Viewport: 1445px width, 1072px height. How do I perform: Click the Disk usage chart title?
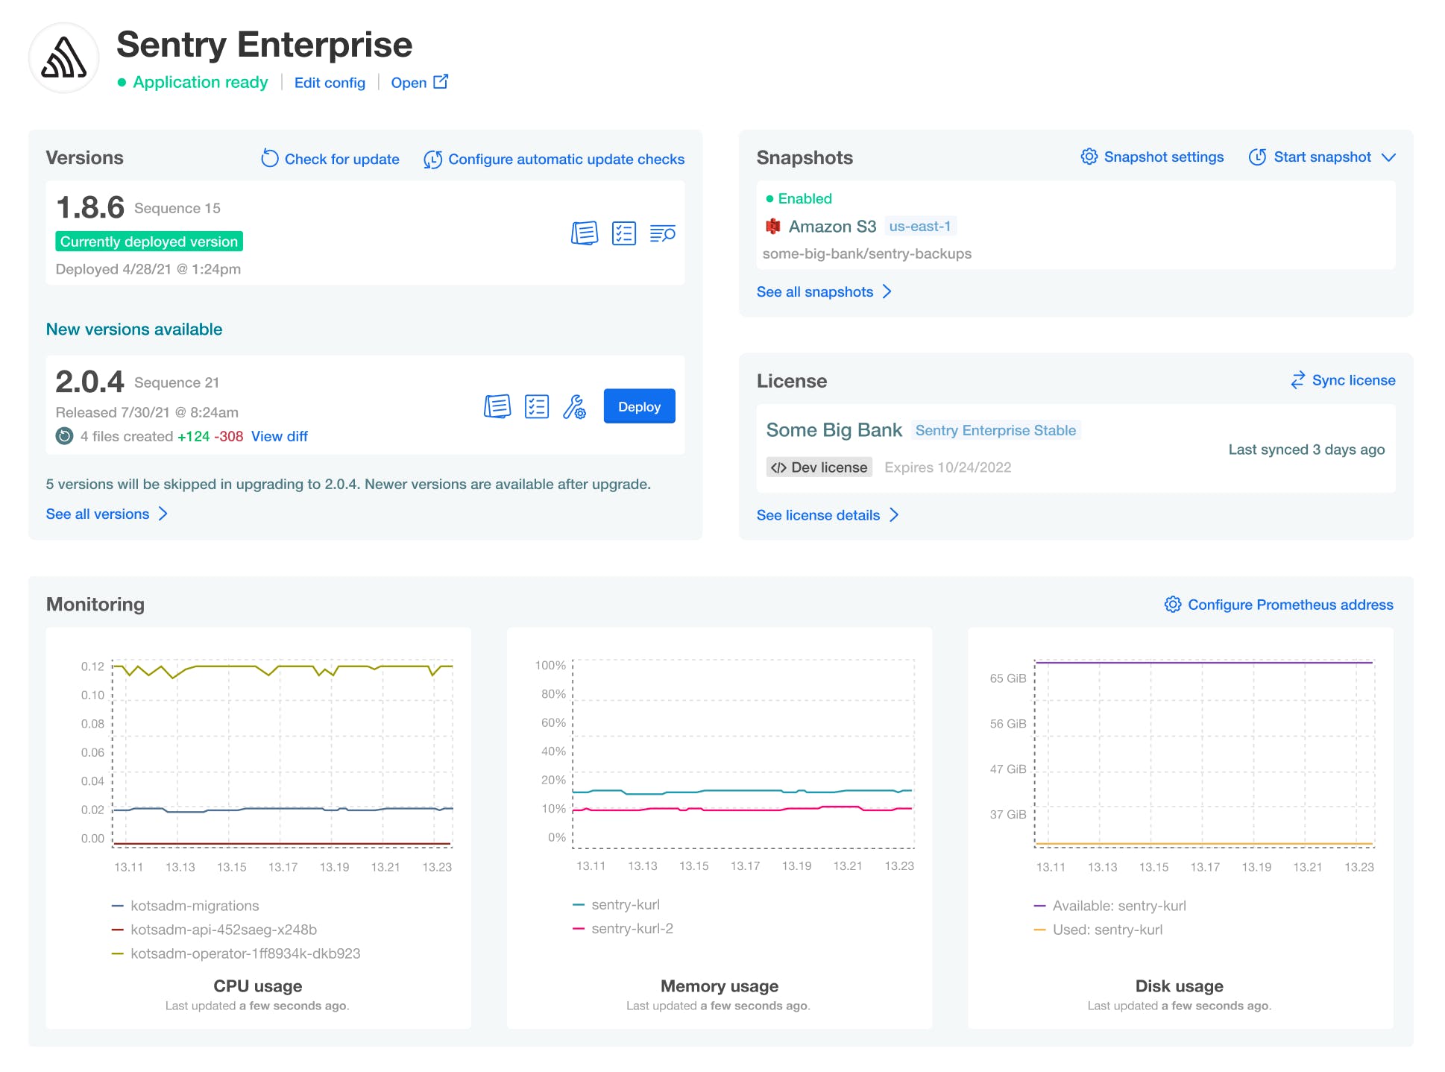[1180, 986]
